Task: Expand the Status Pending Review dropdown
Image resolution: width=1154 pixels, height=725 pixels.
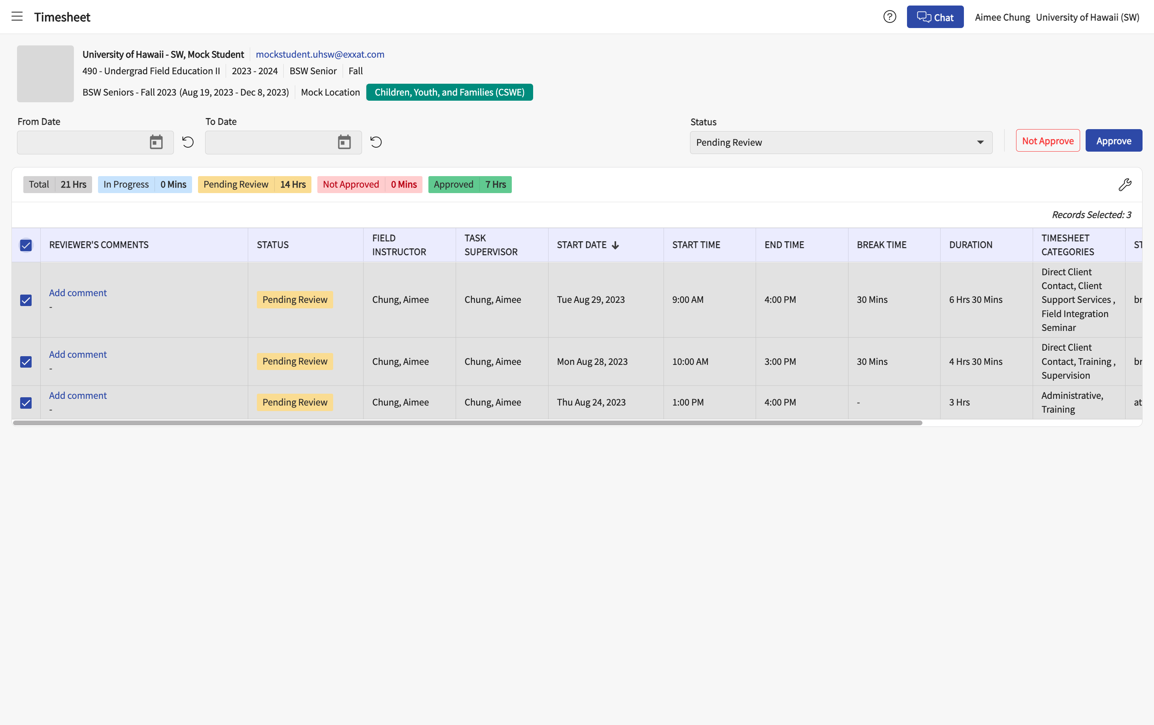Action: pos(841,142)
